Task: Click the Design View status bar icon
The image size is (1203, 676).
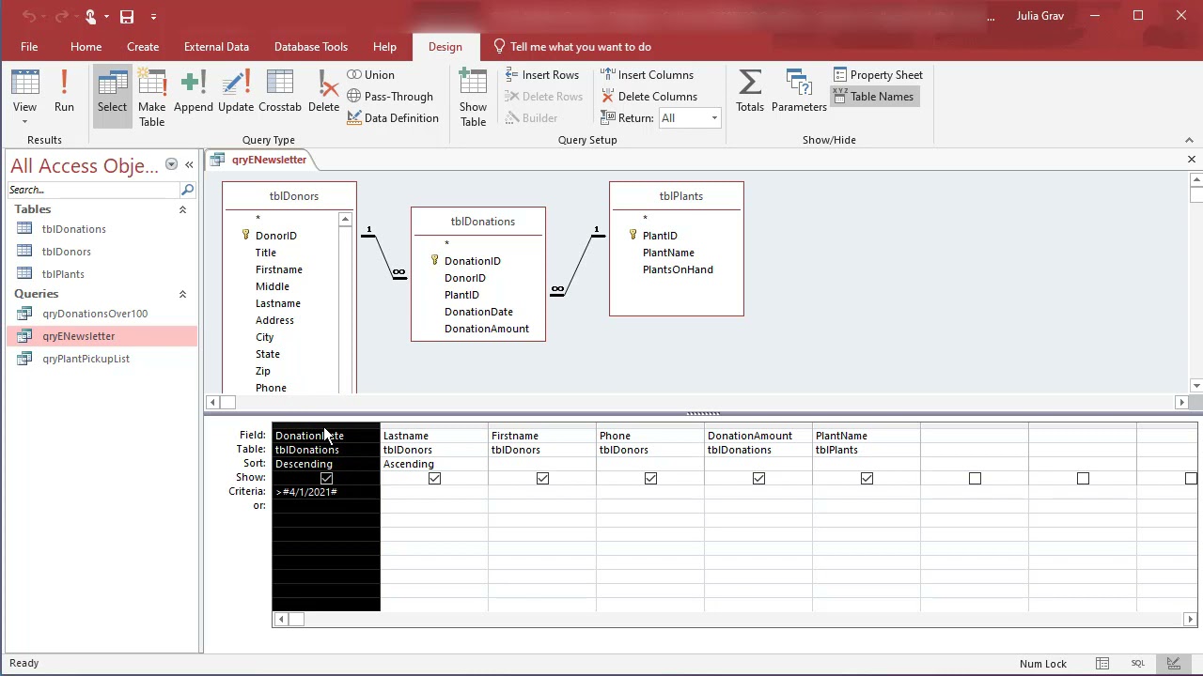Action: (x=1173, y=663)
